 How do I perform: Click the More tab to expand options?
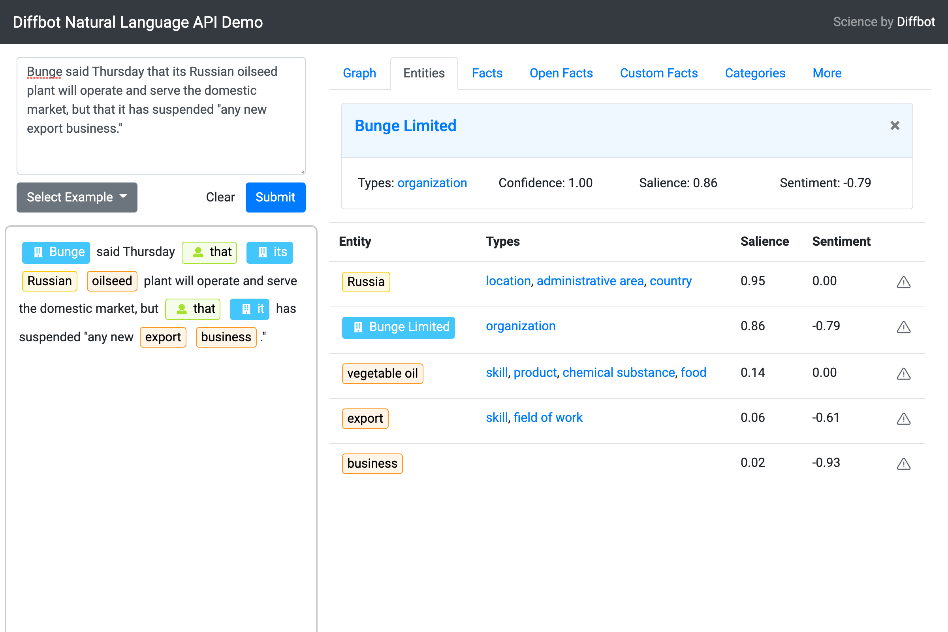828,73
